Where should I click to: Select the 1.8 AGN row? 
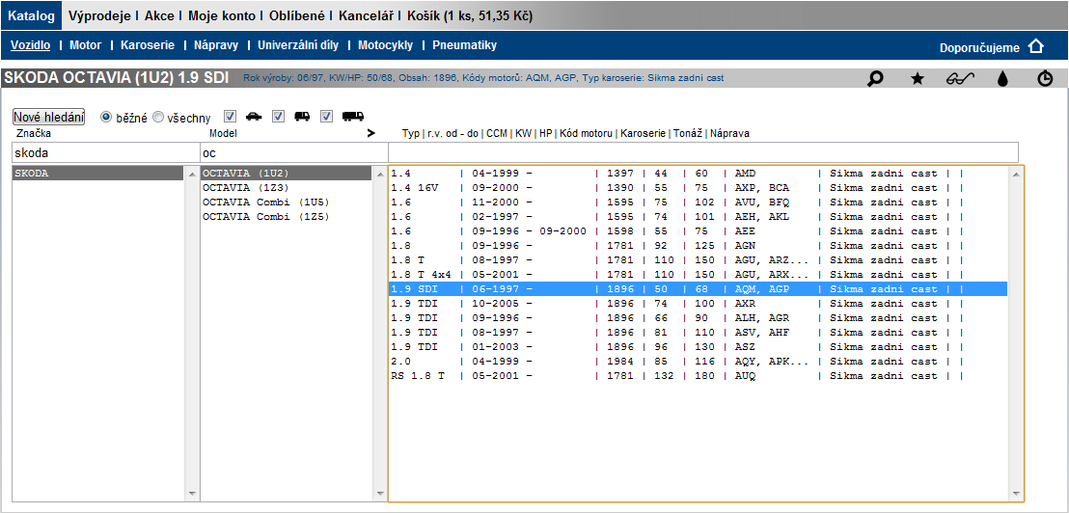pos(699,245)
